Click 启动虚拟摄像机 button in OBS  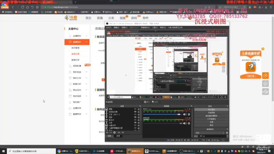point(211,116)
